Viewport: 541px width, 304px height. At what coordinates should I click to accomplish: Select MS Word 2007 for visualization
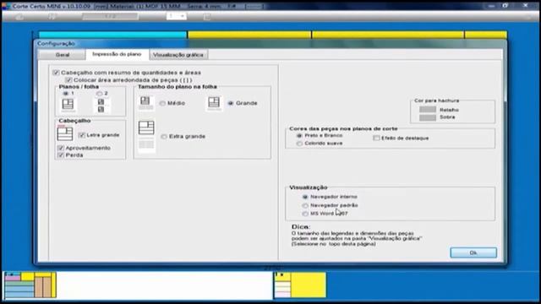click(305, 214)
